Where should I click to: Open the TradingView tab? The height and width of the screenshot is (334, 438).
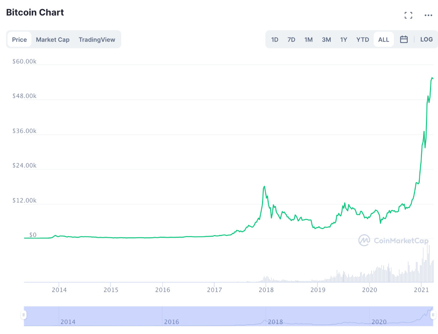tap(97, 39)
